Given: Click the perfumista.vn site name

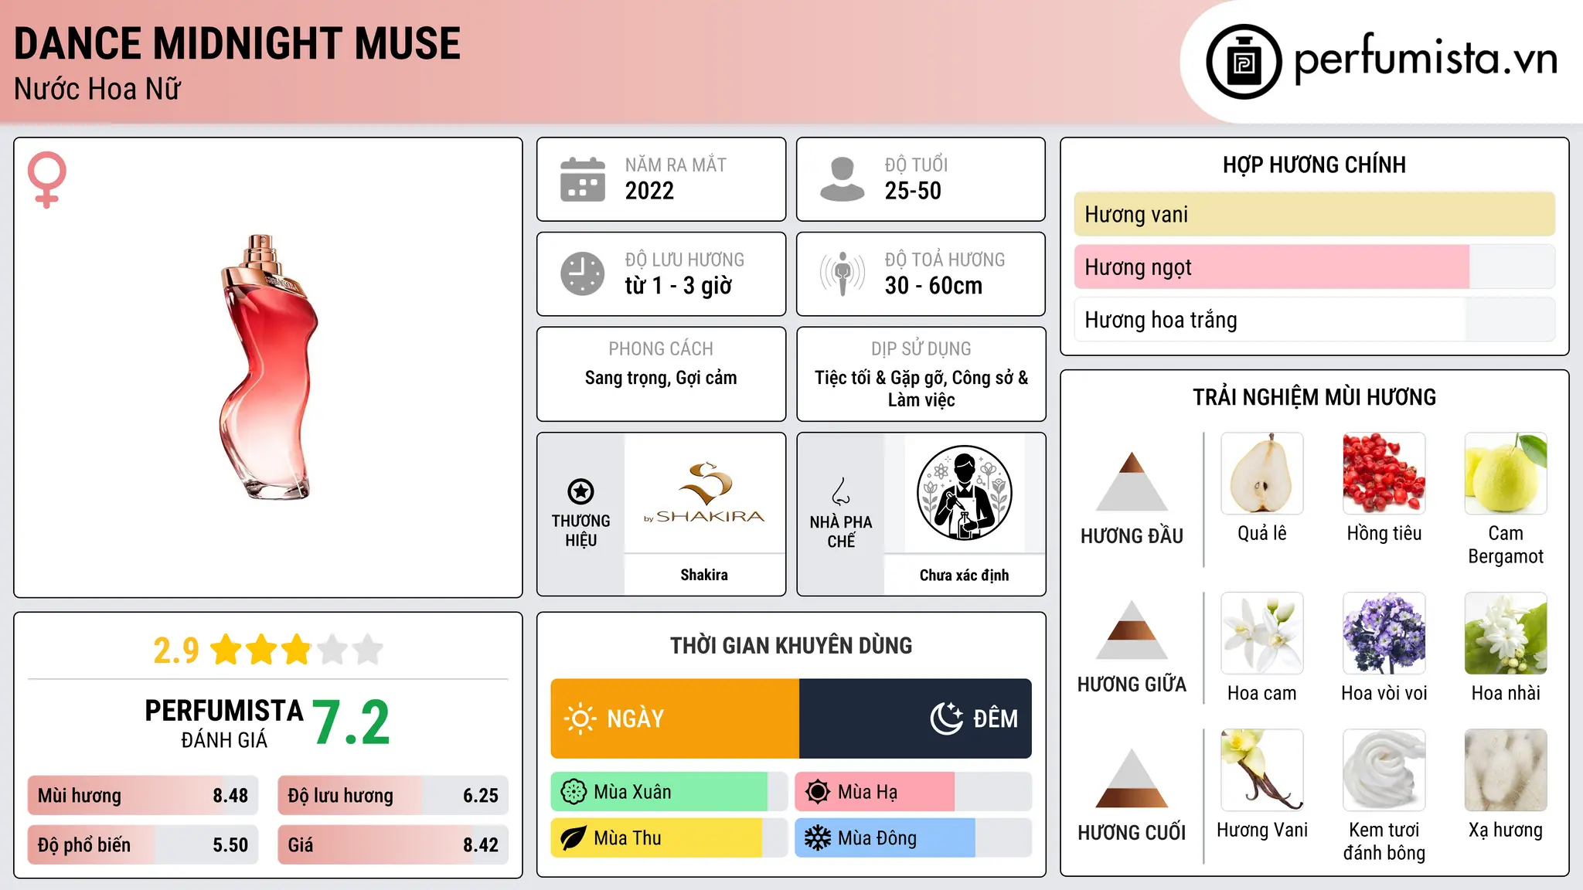Looking at the screenshot, I should click(x=1426, y=58).
